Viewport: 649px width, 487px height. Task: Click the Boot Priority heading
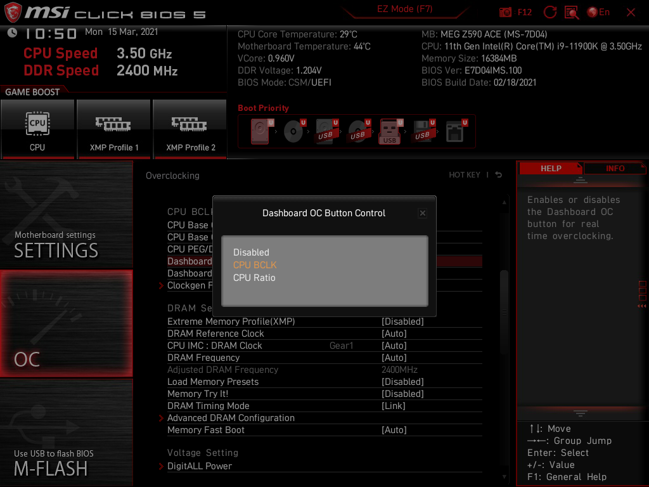click(263, 108)
